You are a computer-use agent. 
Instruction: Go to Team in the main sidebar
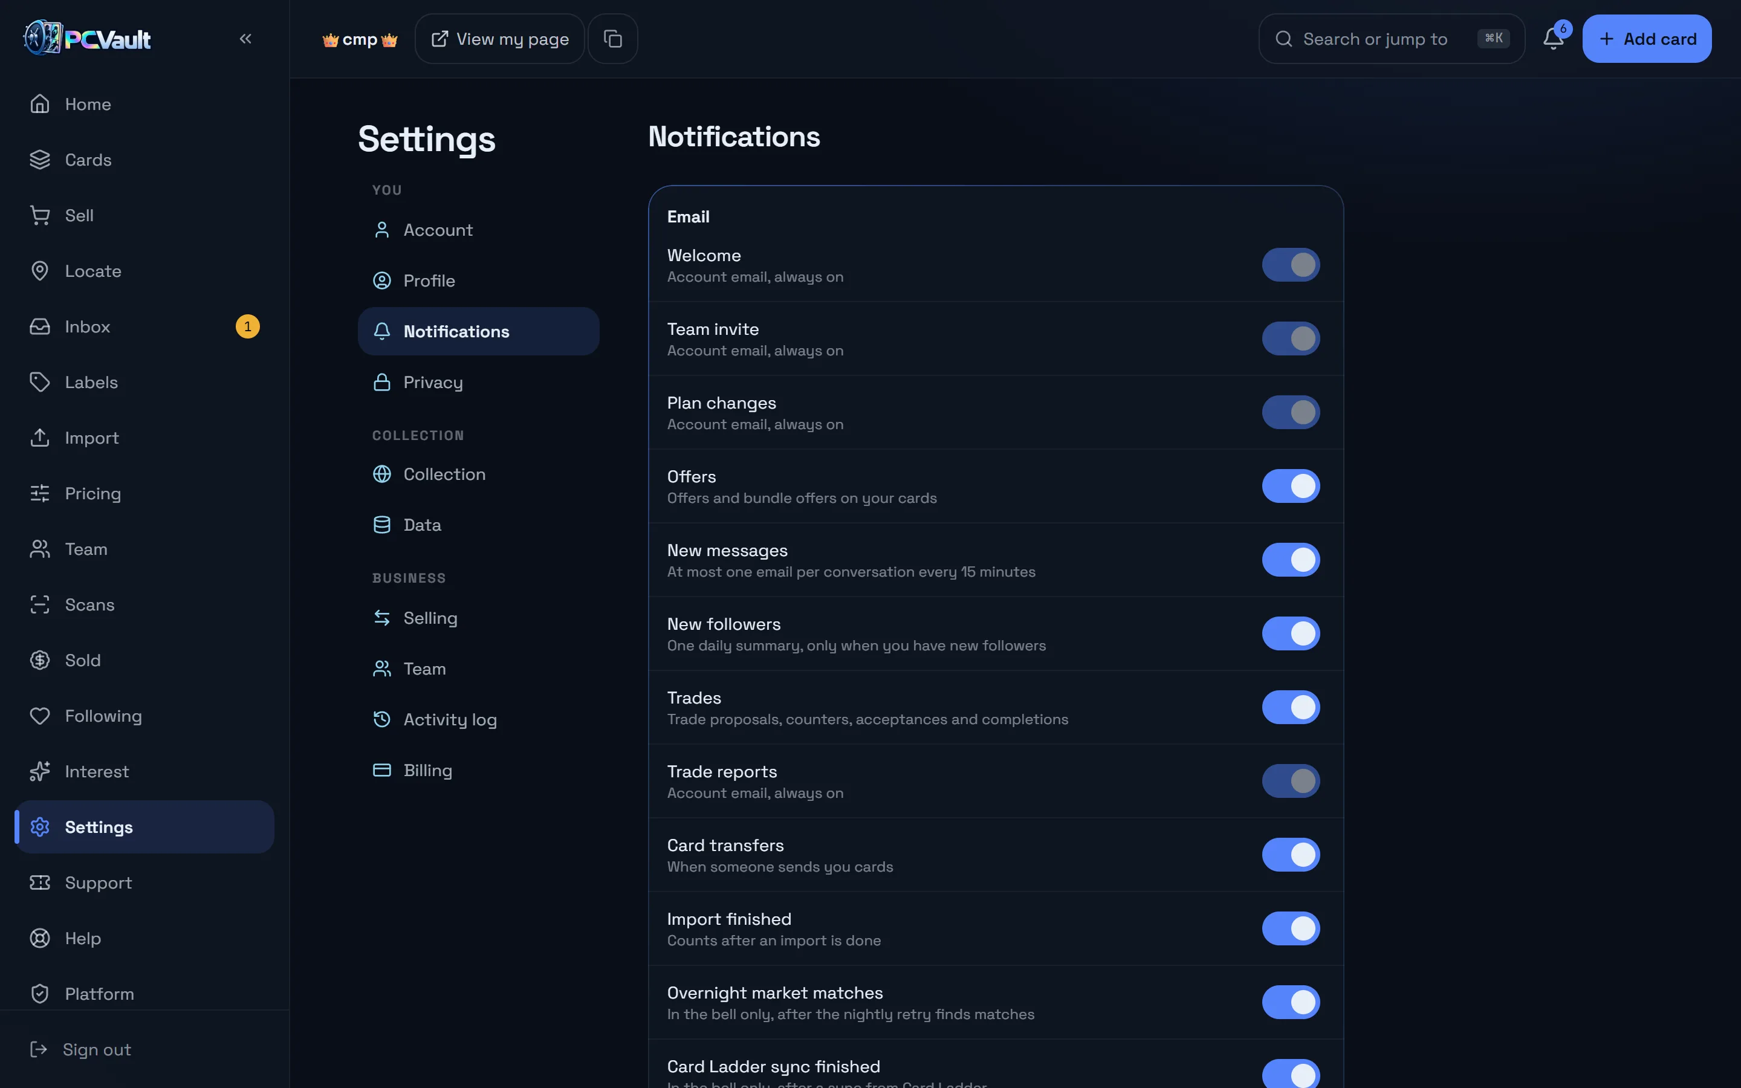144,549
